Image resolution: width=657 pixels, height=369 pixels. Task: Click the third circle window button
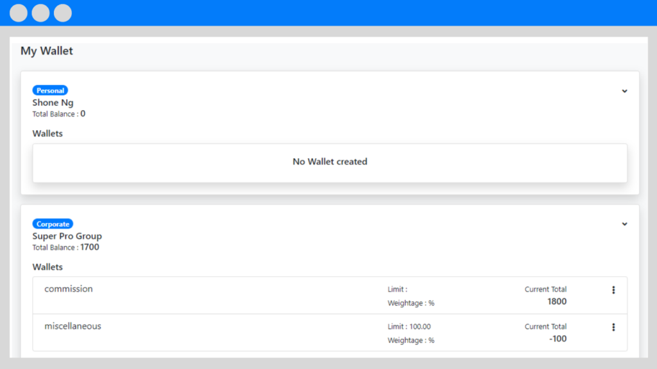pyautogui.click(x=63, y=13)
